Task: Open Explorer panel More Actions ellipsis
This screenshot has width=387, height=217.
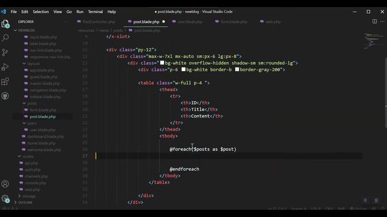Action: click(66, 22)
